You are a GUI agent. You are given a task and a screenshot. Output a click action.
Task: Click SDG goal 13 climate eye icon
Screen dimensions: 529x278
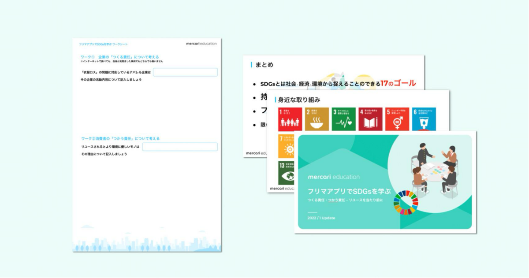287,173
